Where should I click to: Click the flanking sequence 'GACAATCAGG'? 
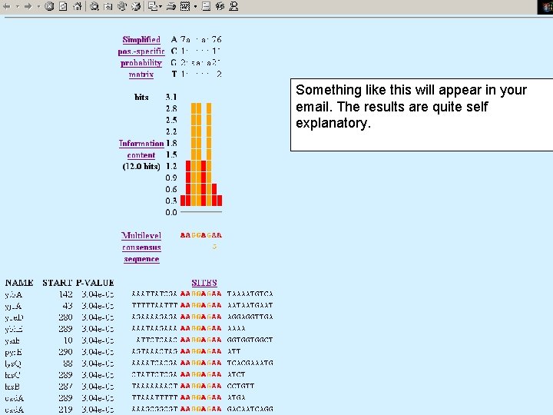(250, 409)
